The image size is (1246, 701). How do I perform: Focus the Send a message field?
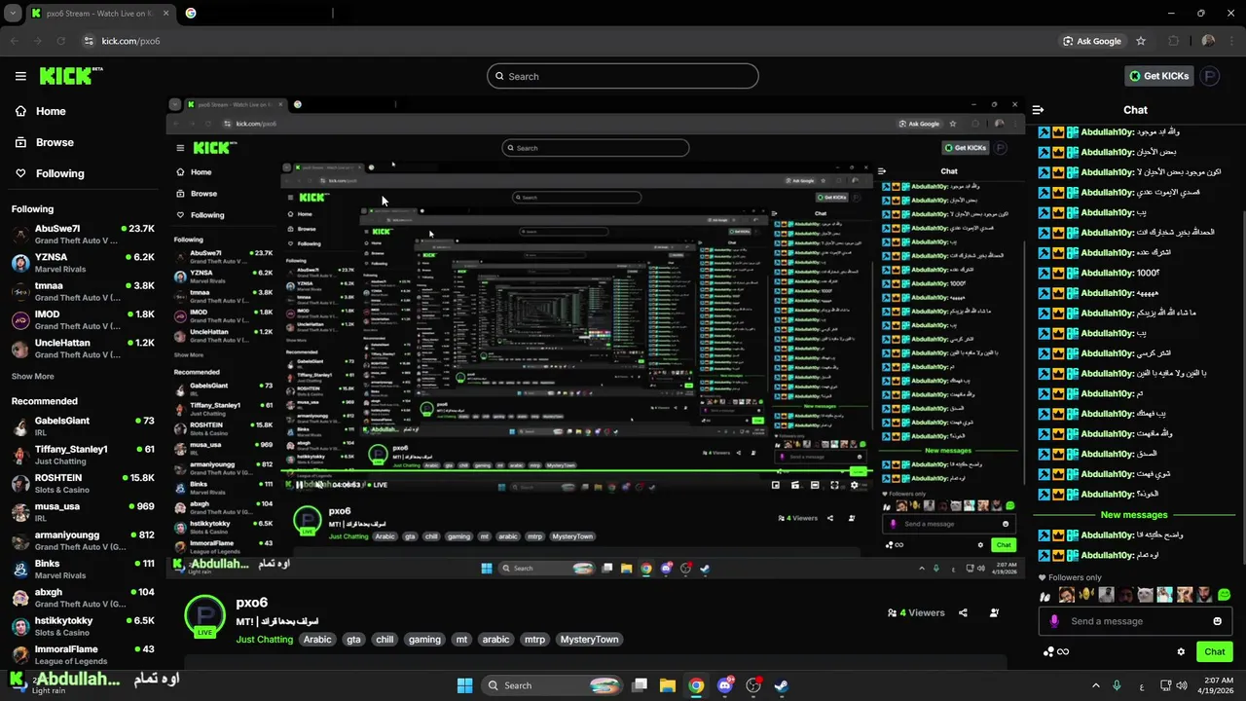1135,621
